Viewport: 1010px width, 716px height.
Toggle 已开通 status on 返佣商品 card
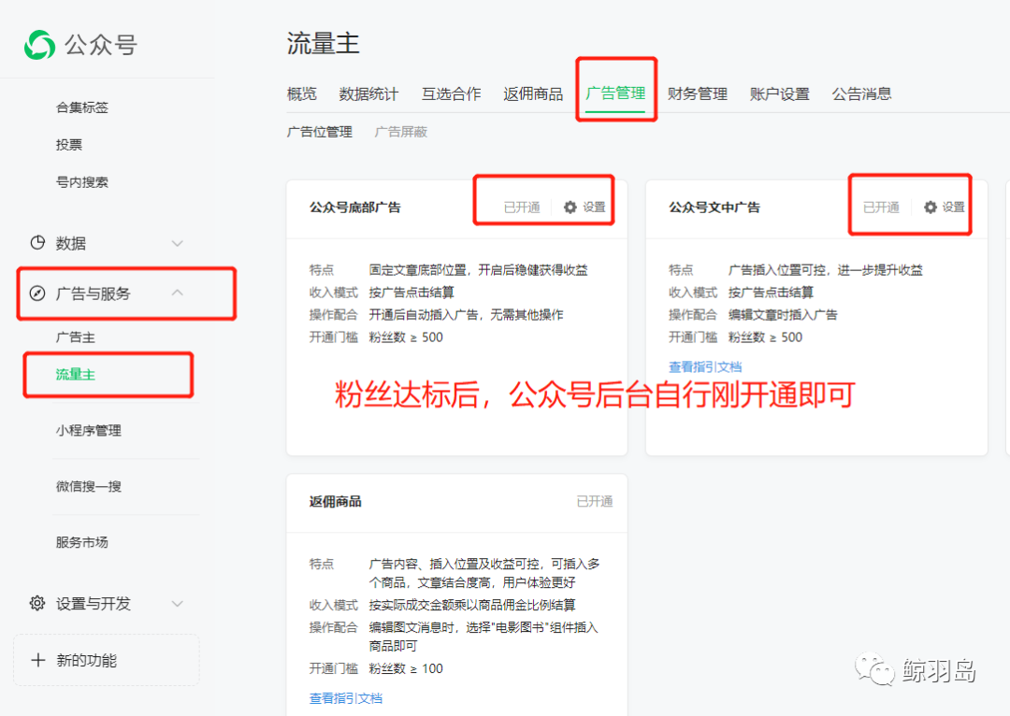coord(596,502)
